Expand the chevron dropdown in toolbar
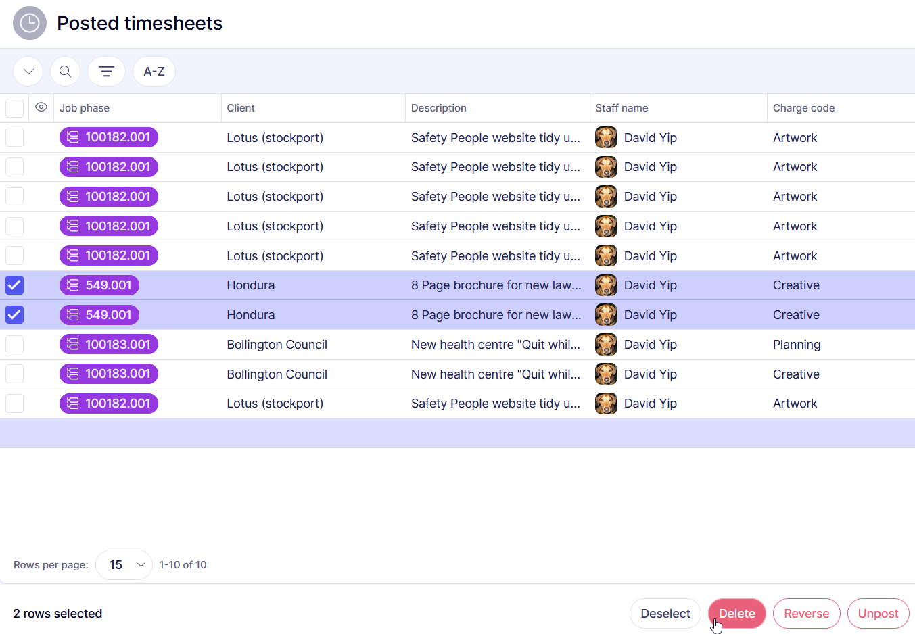Viewport: 915px width, 634px height. coord(28,72)
